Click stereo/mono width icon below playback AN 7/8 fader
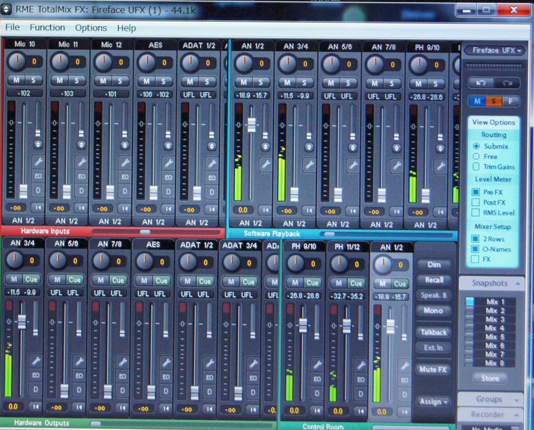Viewport: 534px width, 430px height. click(x=396, y=212)
